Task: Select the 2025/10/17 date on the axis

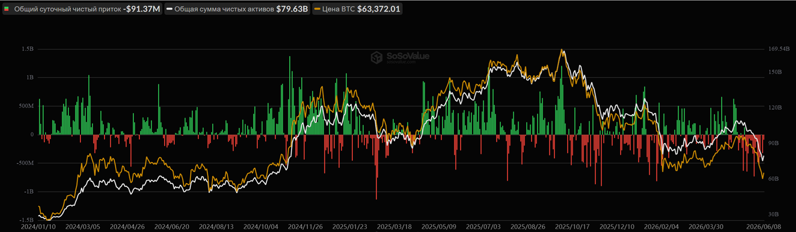Action: point(572,227)
